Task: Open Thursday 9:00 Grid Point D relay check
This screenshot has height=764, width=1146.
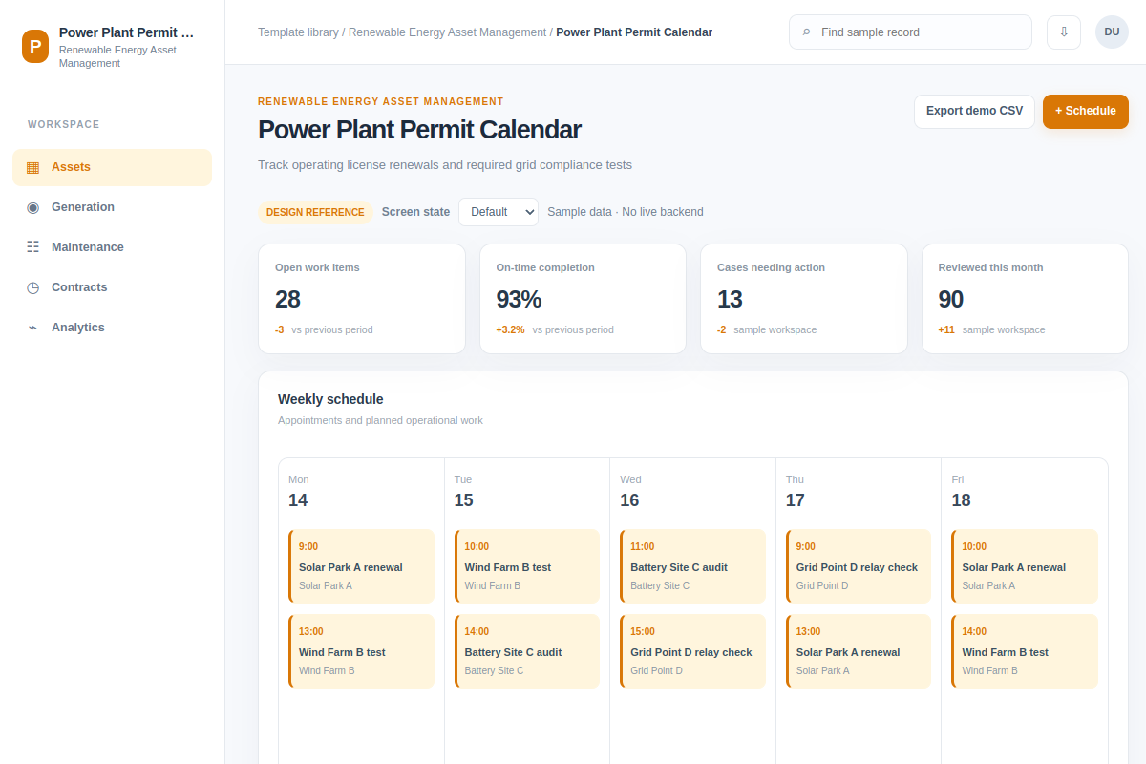Action: pyautogui.click(x=859, y=566)
